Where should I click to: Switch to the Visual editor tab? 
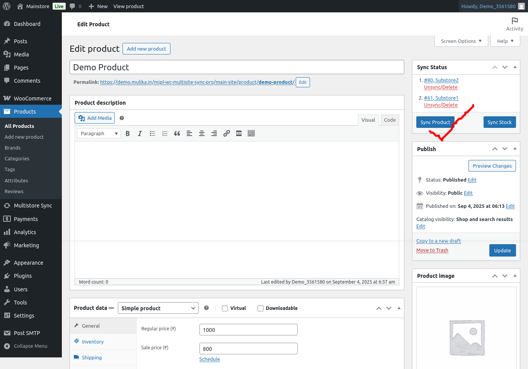368,120
